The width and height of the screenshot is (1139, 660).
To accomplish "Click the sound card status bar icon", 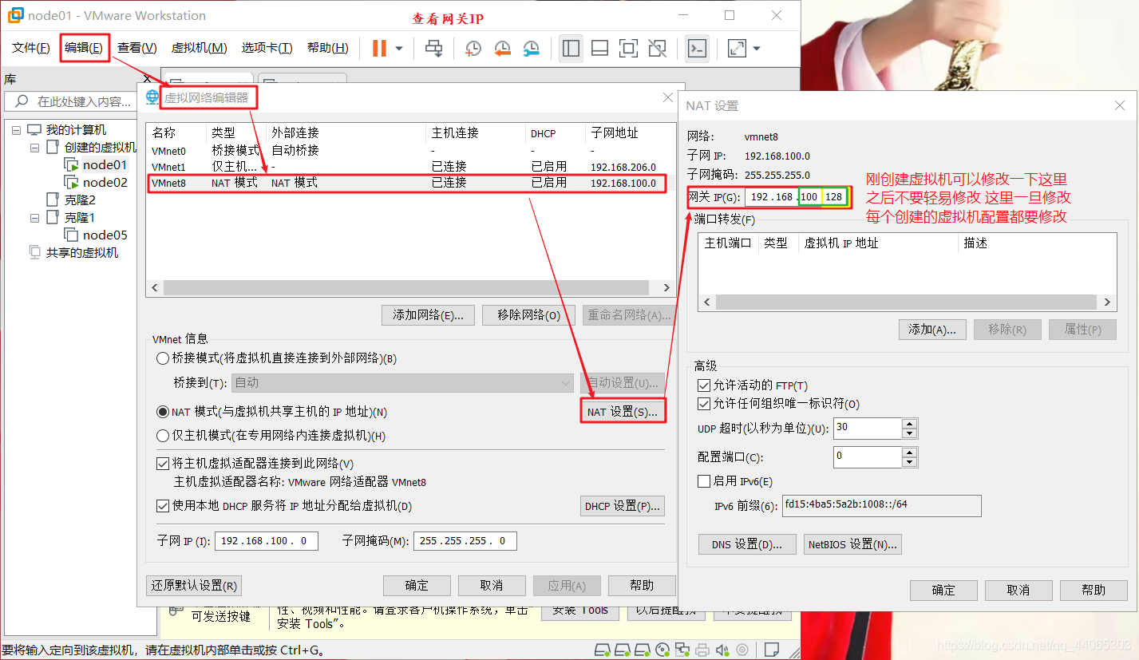I will pyautogui.click(x=722, y=650).
